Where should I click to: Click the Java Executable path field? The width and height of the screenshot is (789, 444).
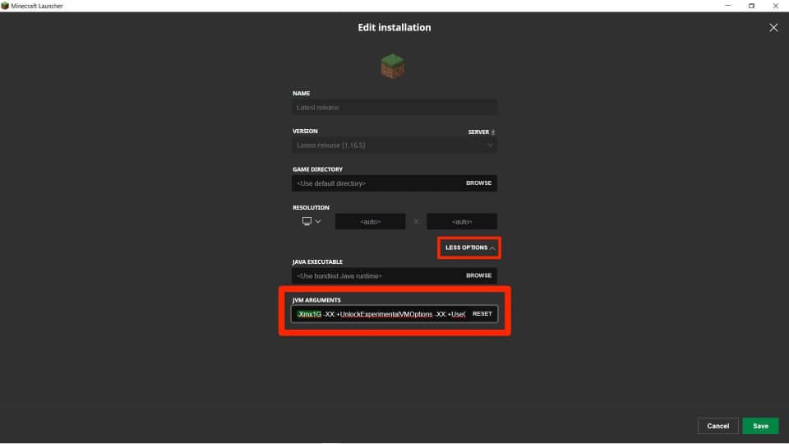(376, 276)
